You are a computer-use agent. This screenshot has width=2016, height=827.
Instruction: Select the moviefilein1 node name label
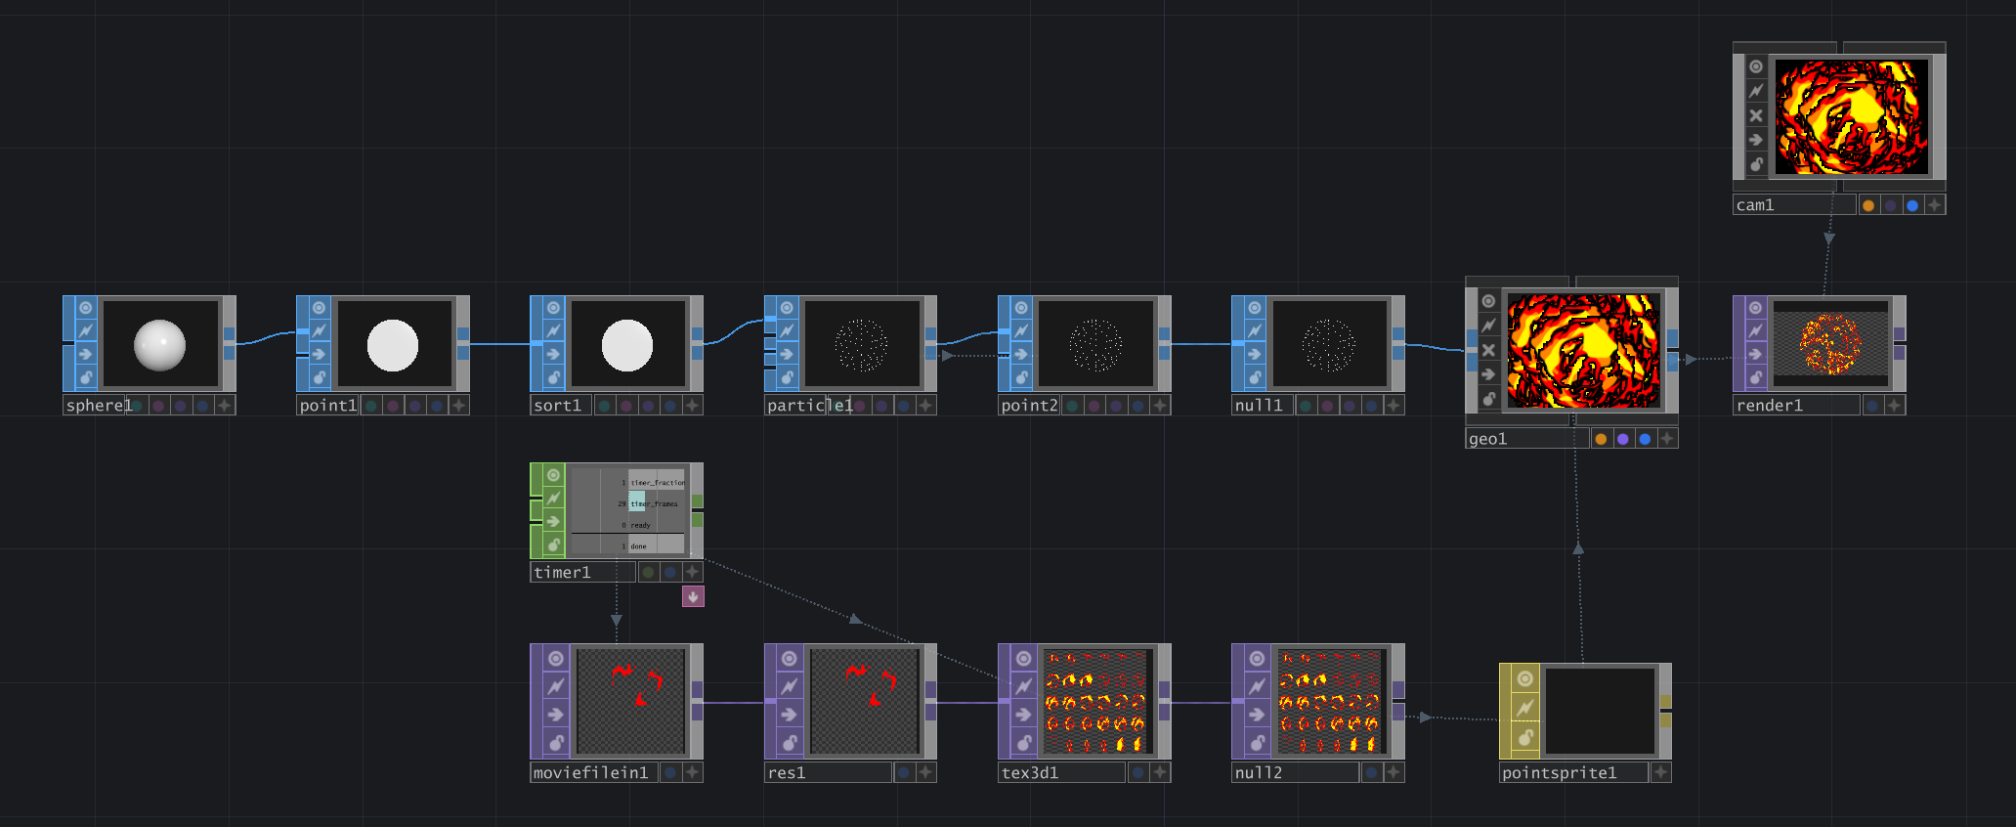pyautogui.click(x=591, y=772)
